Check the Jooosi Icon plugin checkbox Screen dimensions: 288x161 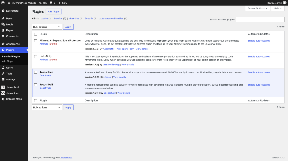[x=35, y=72]
